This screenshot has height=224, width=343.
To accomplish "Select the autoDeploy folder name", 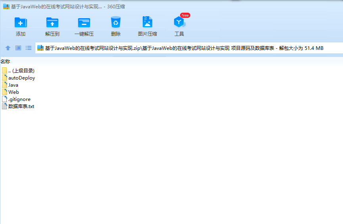I will pos(22,78).
